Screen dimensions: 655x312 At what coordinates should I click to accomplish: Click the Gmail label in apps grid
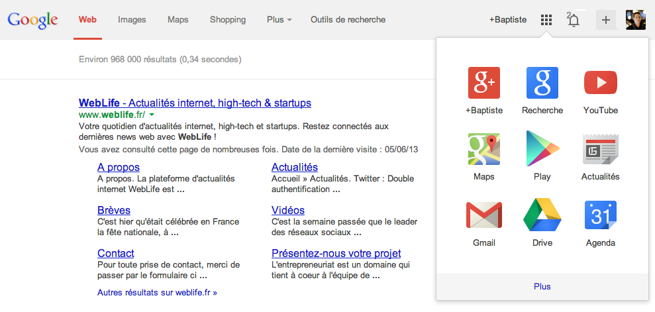point(483,243)
